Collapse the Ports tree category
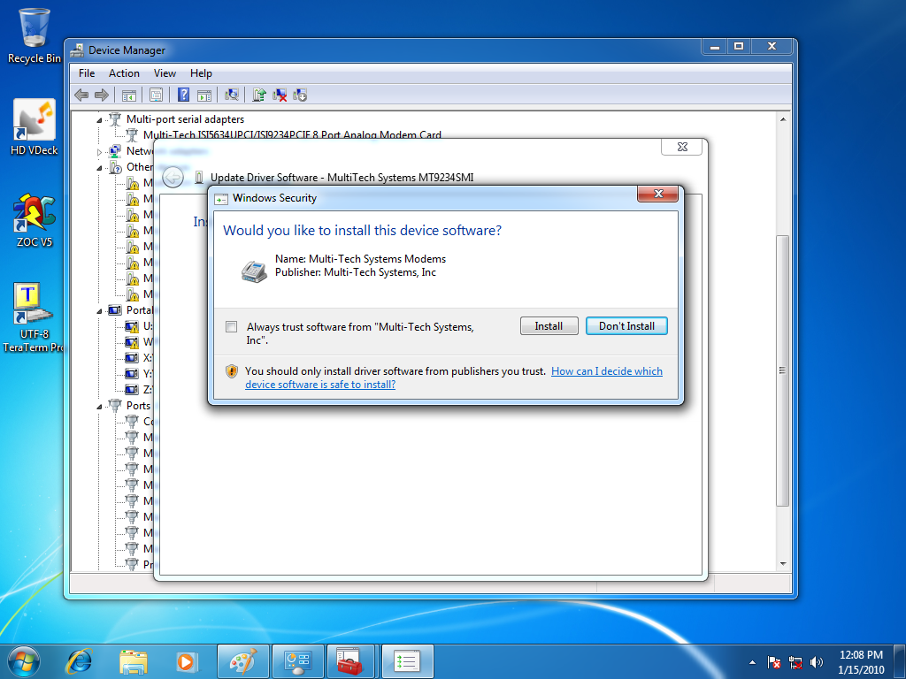906x679 pixels. tap(100, 406)
